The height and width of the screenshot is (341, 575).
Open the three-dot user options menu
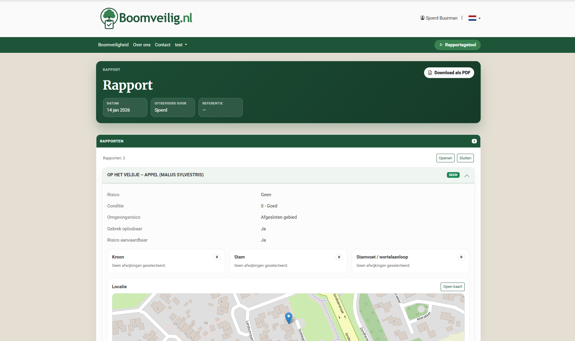[462, 18]
